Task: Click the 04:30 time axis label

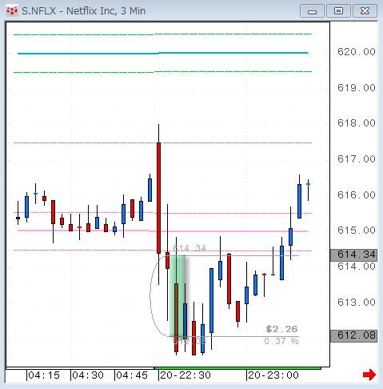Action: coord(88,375)
